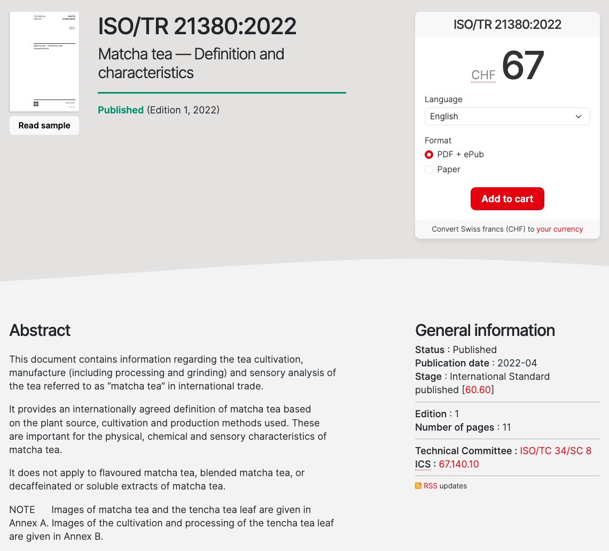
Task: Click the ICS abbreviation label
Action: pos(423,464)
